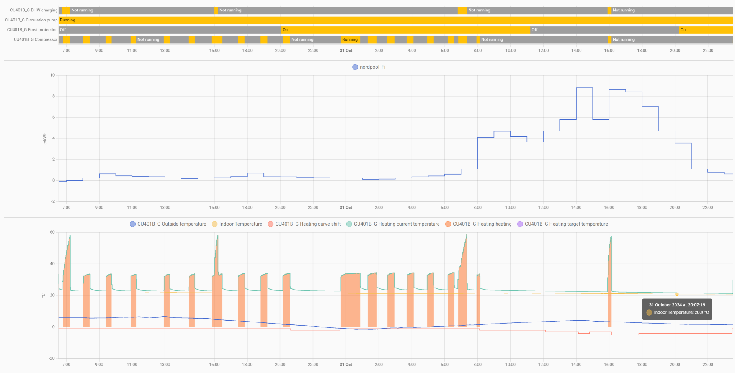Hide the CU401B_G Outside temperature series label
The image size is (735, 373).
point(171,224)
